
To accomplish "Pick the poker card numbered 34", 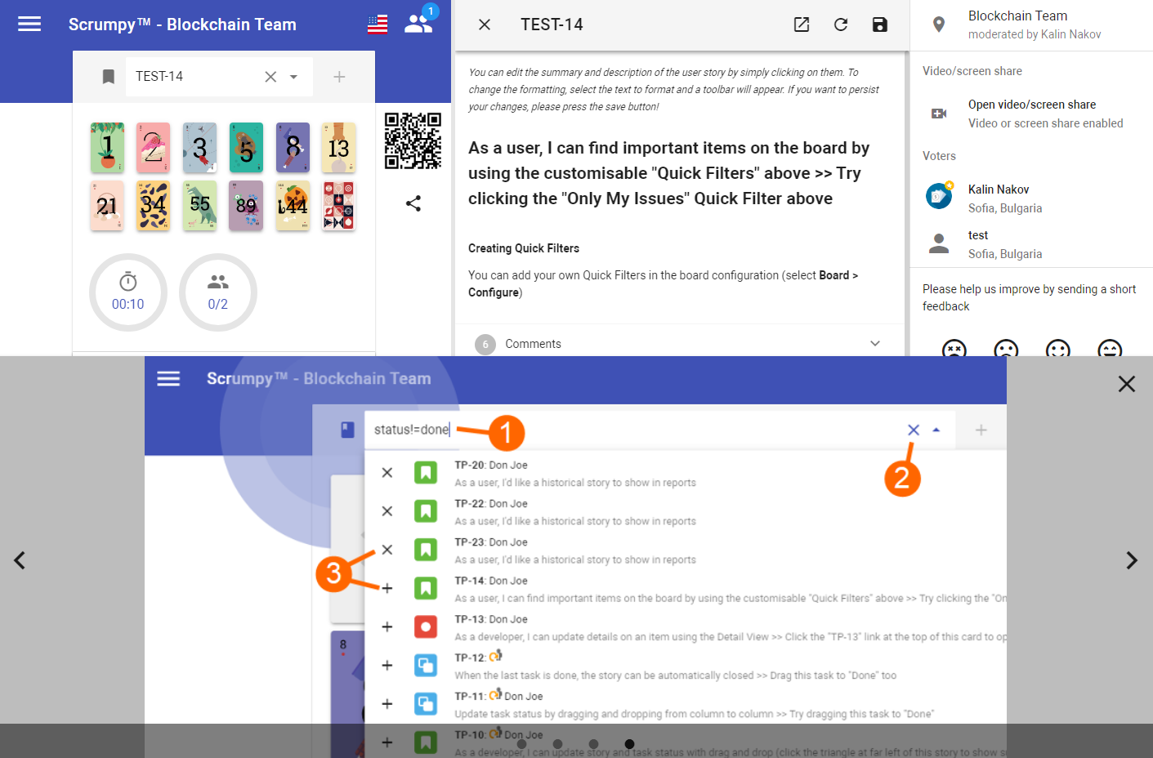I will click(x=153, y=206).
